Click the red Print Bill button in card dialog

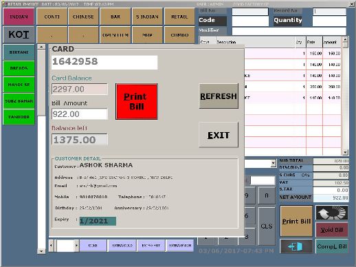[137, 101]
